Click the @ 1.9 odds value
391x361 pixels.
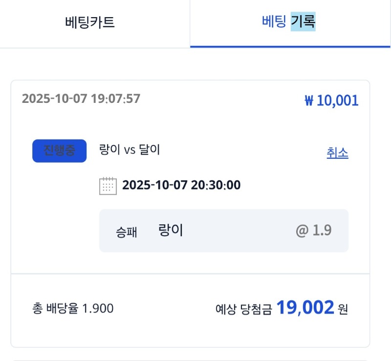coord(313,231)
